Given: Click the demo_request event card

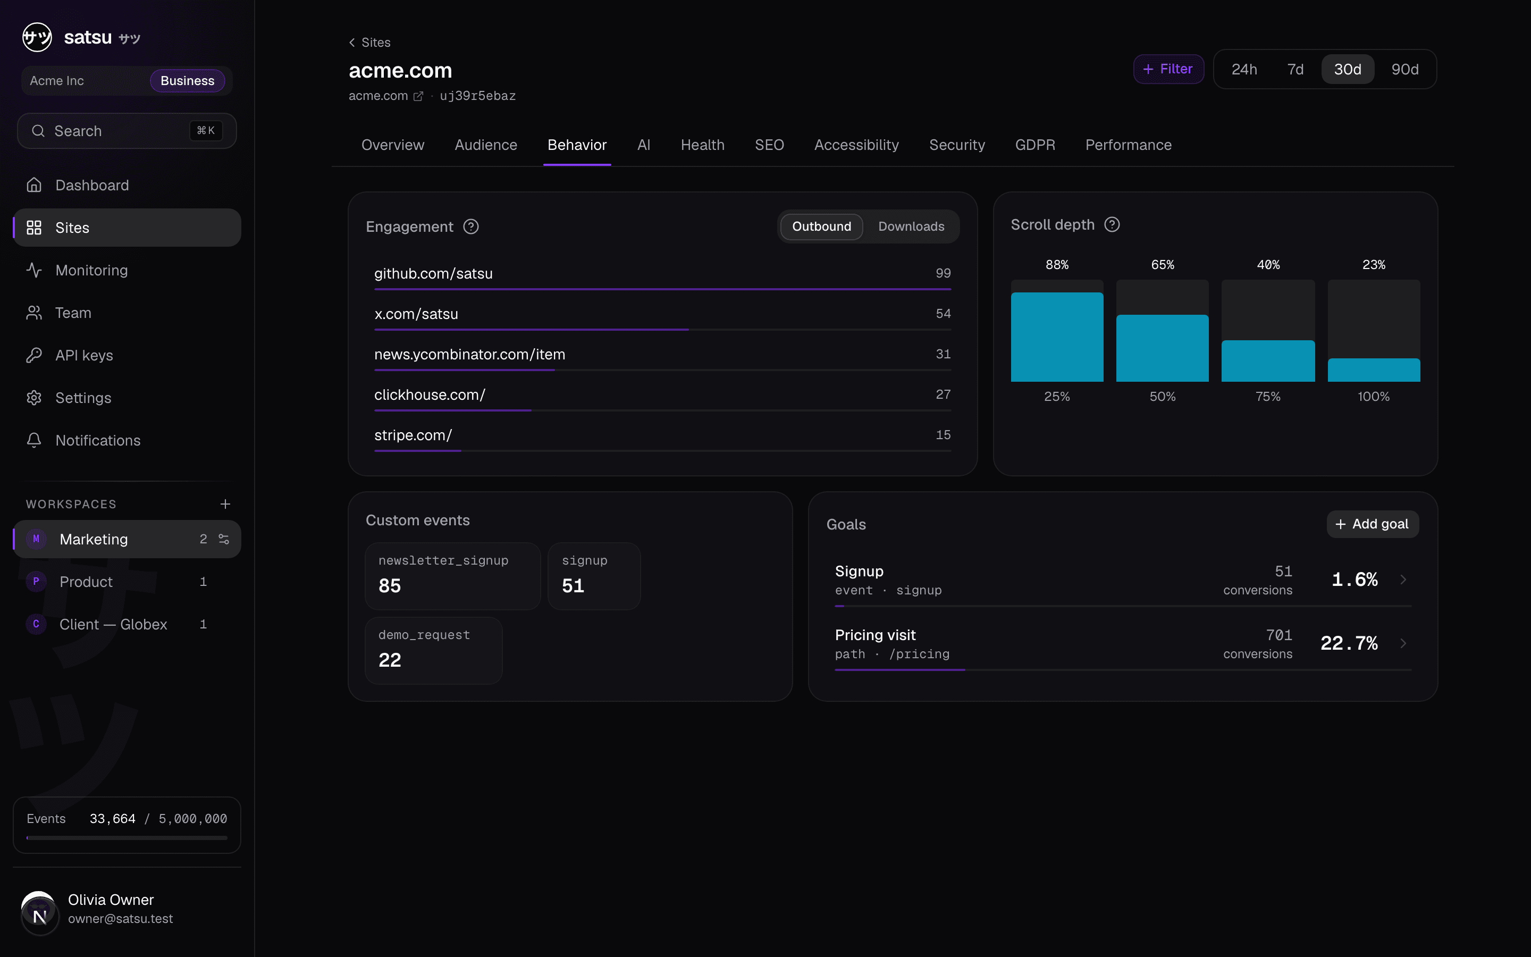Looking at the screenshot, I should pyautogui.click(x=433, y=651).
